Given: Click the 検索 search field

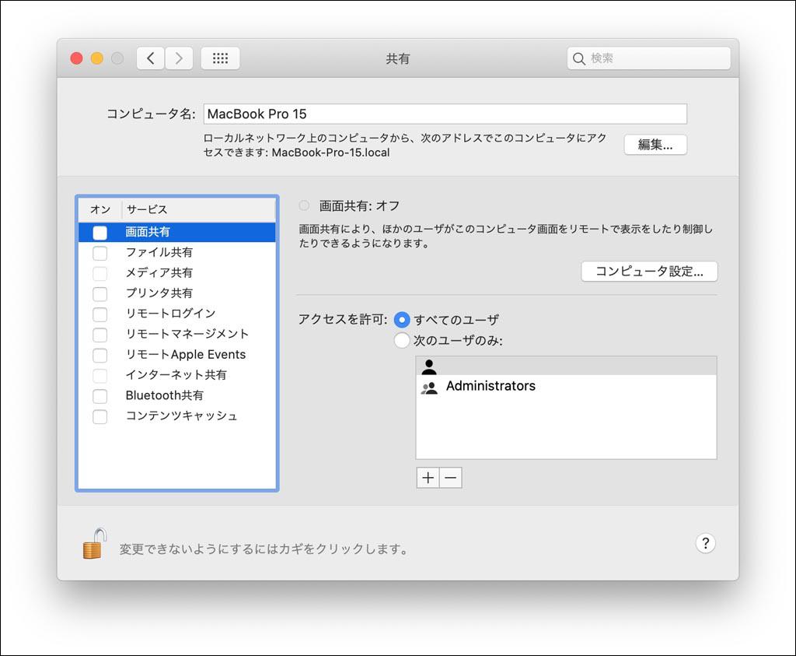Looking at the screenshot, I should [649, 58].
